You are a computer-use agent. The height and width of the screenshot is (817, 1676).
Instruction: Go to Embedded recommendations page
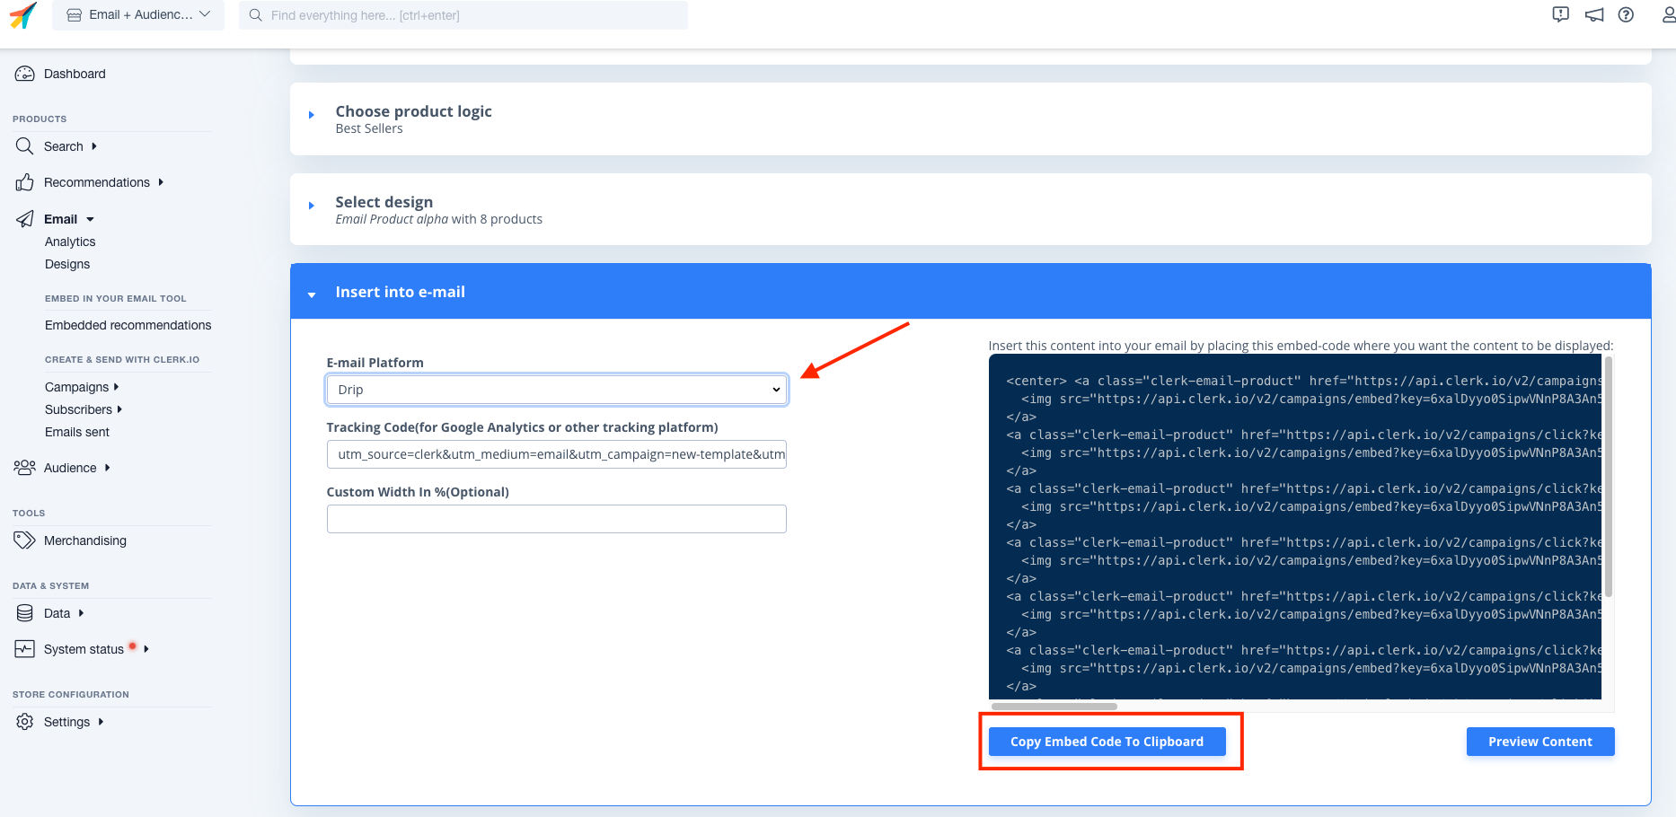(128, 325)
